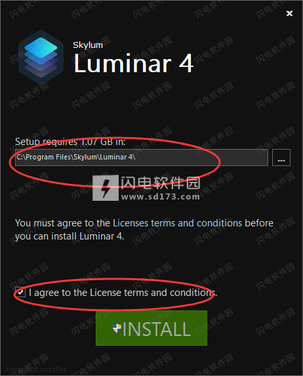Click the faint 'Advanced Installer' footer text
The image size is (303, 376).
point(35,369)
